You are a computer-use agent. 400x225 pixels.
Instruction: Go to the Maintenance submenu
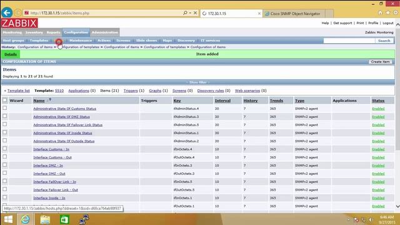(81, 41)
